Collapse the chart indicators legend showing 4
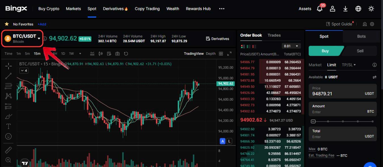Screen dimensions: 383x167 pos(24,71)
